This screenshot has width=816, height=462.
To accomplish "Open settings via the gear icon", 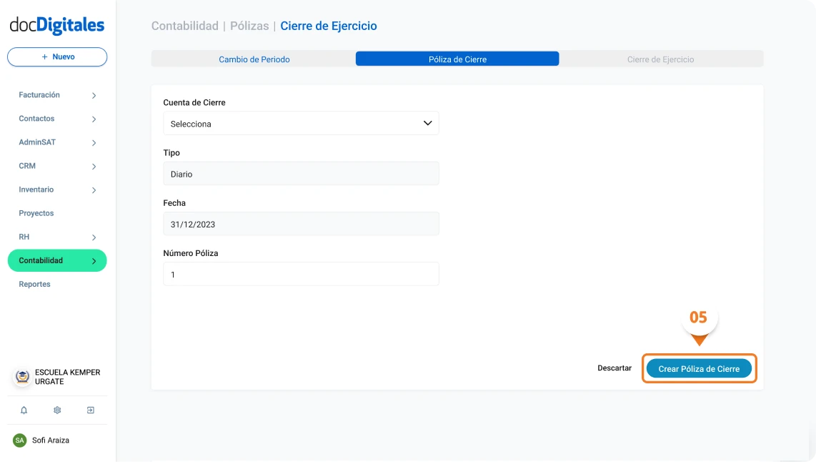I will 57,411.
